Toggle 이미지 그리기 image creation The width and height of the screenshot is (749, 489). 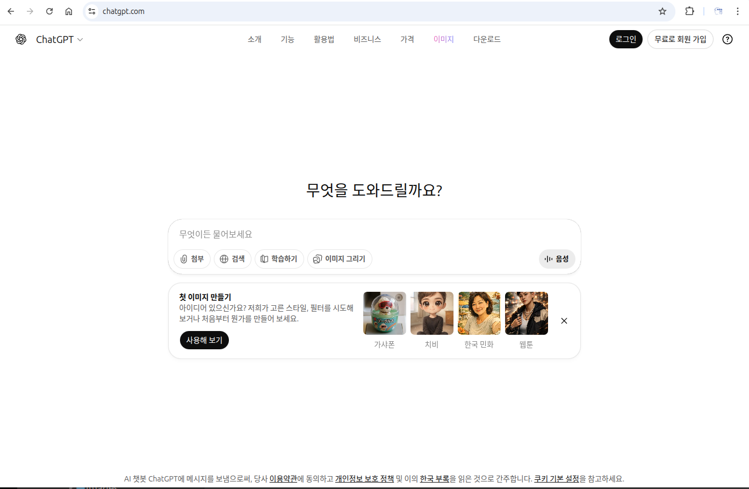340,259
